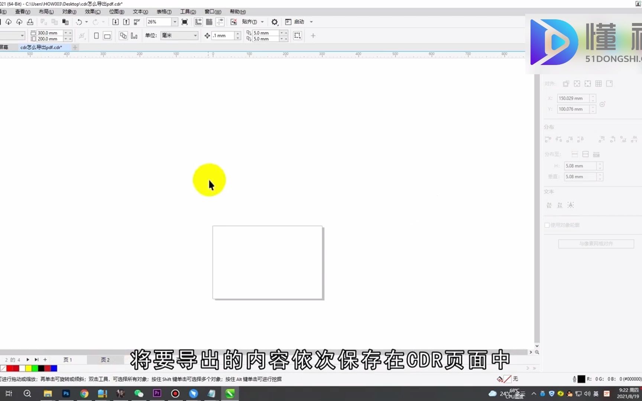The width and height of the screenshot is (642, 401).
Task: Open the 布局 menu
Action: click(46, 12)
